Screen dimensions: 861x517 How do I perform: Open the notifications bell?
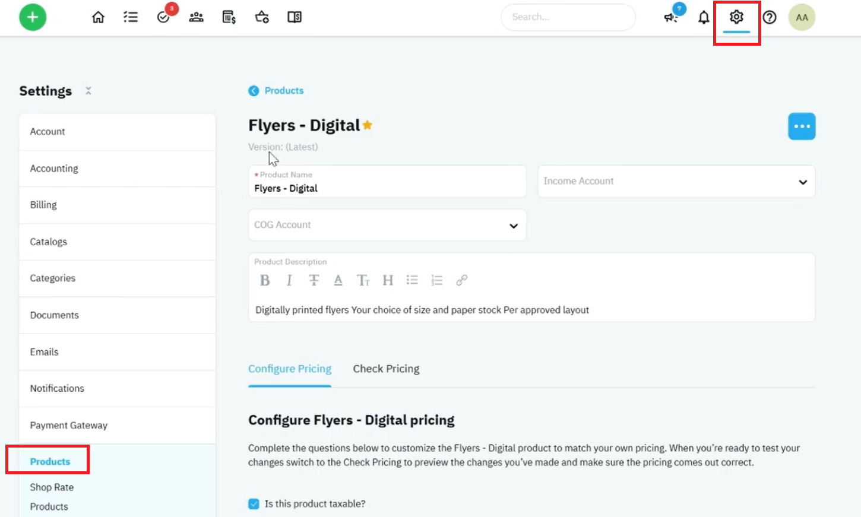[704, 17]
